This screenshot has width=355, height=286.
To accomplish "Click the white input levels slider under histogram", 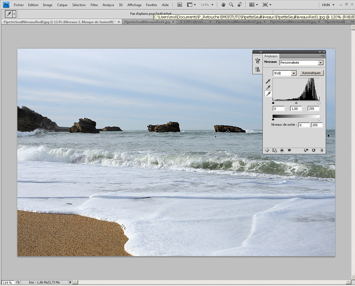I will tap(319, 103).
